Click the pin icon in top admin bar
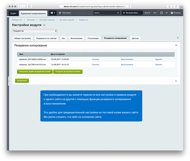The width and height of the screenshot is (190, 161). pos(167,13)
